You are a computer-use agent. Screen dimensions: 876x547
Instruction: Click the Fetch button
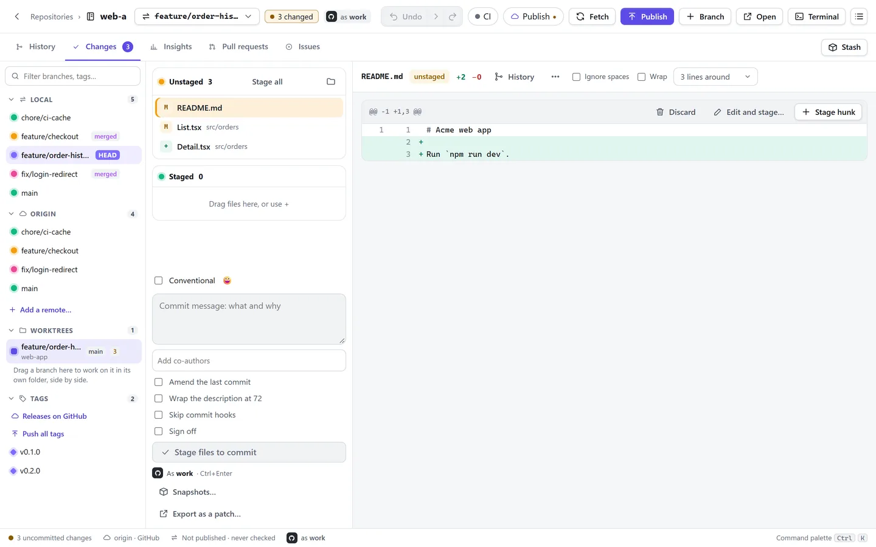tap(592, 16)
